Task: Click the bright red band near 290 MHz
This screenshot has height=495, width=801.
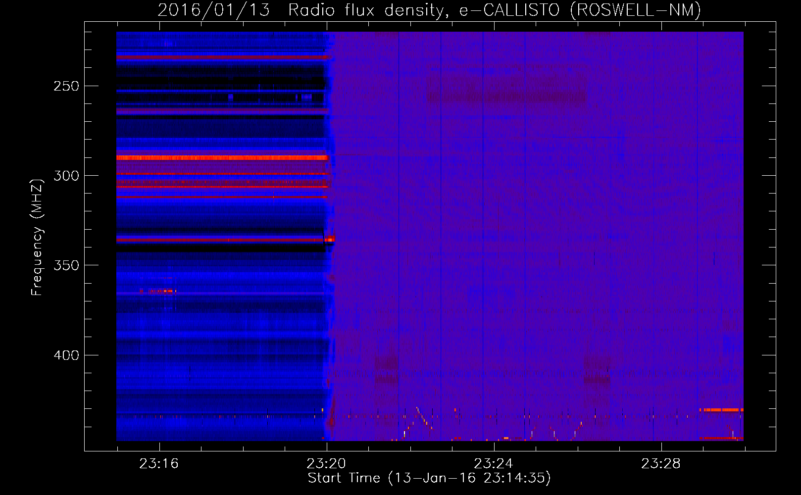Action: pos(222,158)
